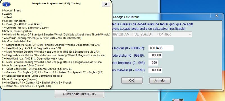Close the Telephone Preperation Coding help popup
225x101 pixels.
(x=106, y=4)
